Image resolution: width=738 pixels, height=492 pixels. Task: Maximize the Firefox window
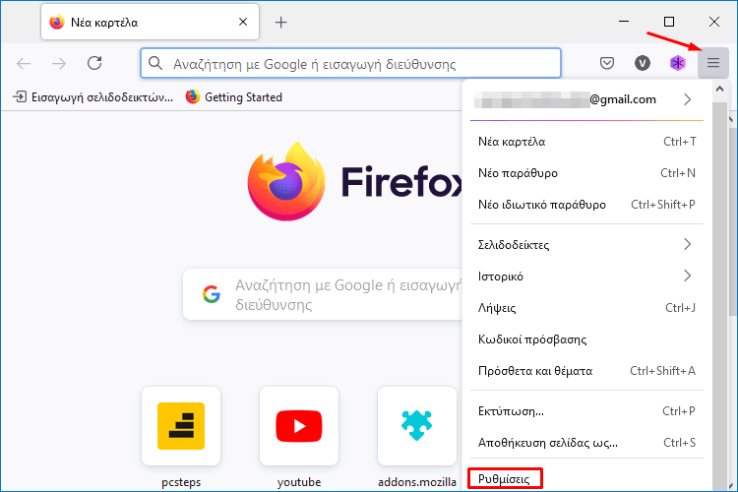pos(669,22)
